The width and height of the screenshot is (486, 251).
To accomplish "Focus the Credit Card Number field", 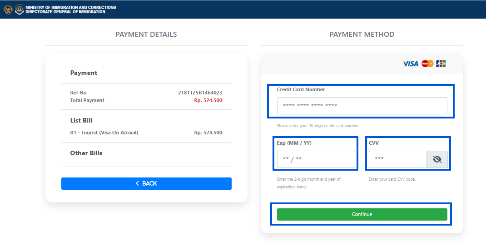I will point(362,106).
